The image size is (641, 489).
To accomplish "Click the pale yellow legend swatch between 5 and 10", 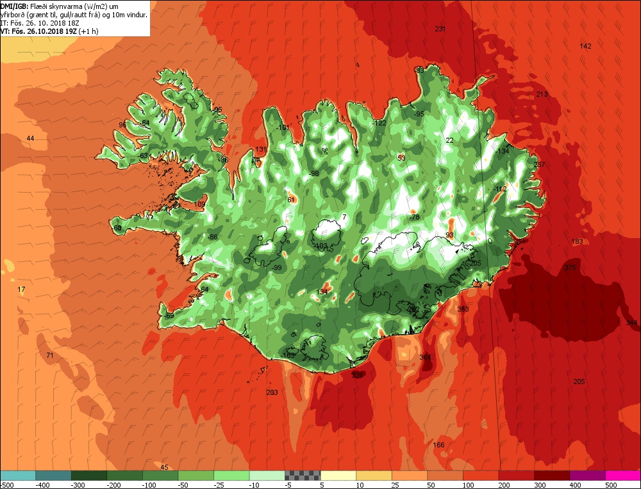I will point(338,475).
